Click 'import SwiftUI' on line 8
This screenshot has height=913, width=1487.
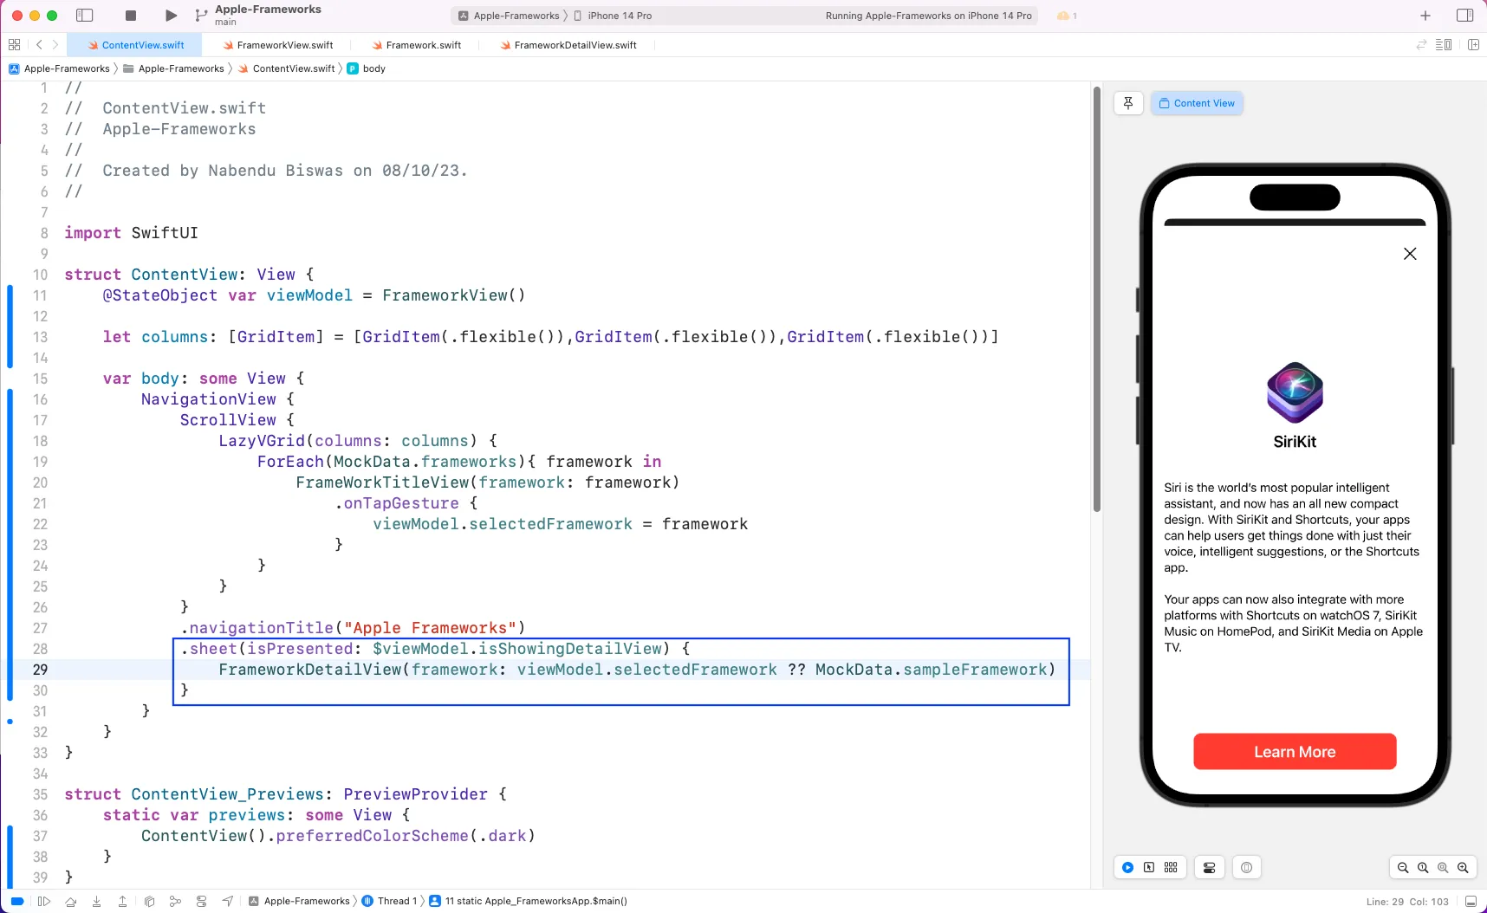[131, 233]
